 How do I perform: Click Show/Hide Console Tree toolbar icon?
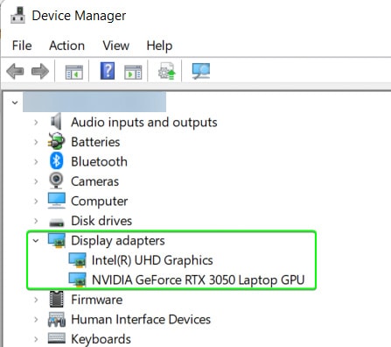pyautogui.click(x=73, y=72)
